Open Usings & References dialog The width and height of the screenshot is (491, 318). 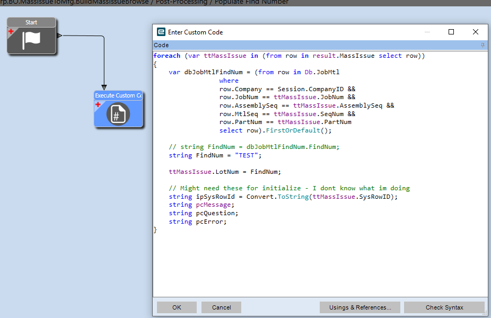pos(360,307)
